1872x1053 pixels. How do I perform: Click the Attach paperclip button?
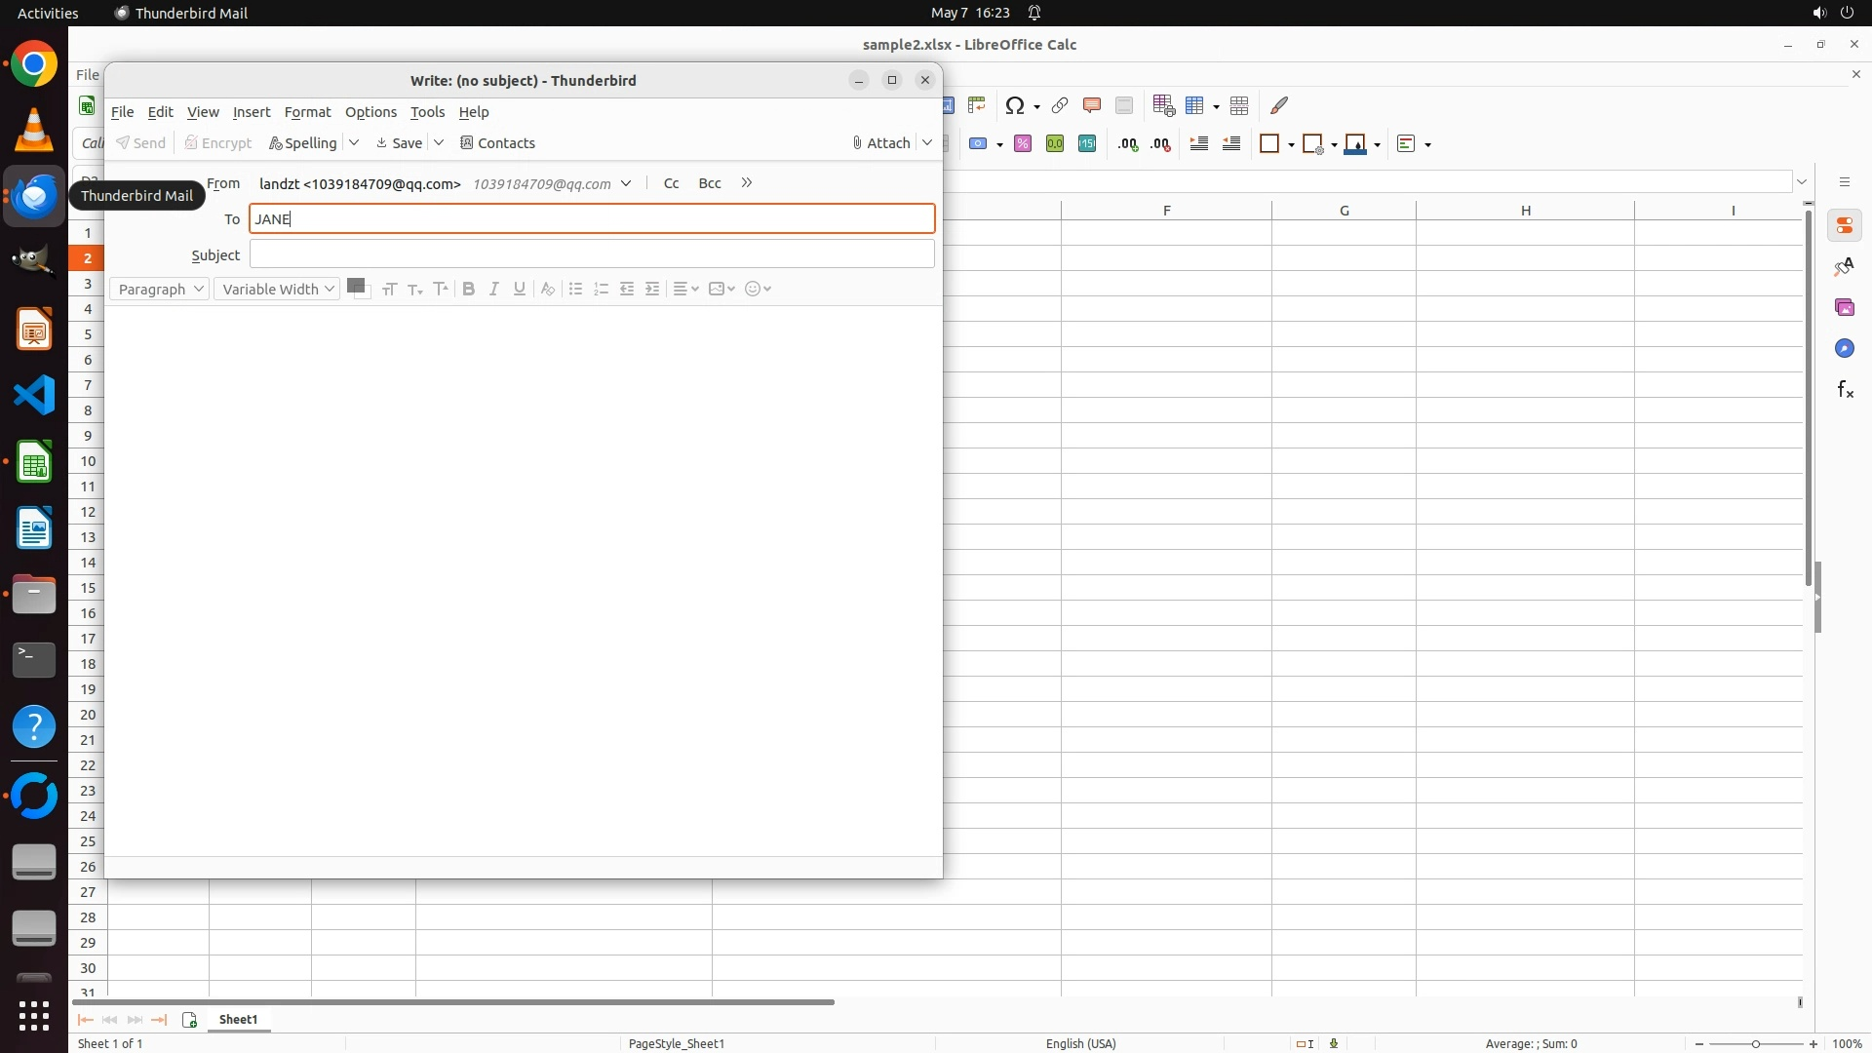coord(881,142)
